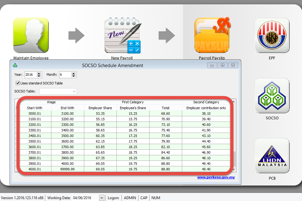The width and height of the screenshot is (302, 201).
Task: Select the Employee's Share cell 16.75
Action: pyautogui.click(x=133, y=130)
